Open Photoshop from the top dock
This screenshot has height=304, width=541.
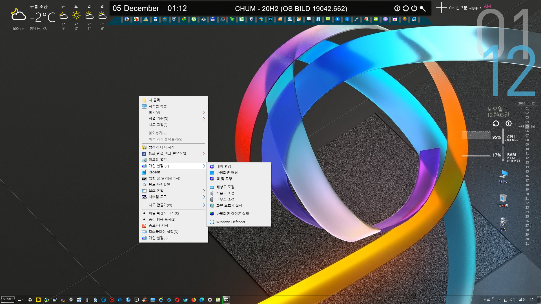coord(270,19)
